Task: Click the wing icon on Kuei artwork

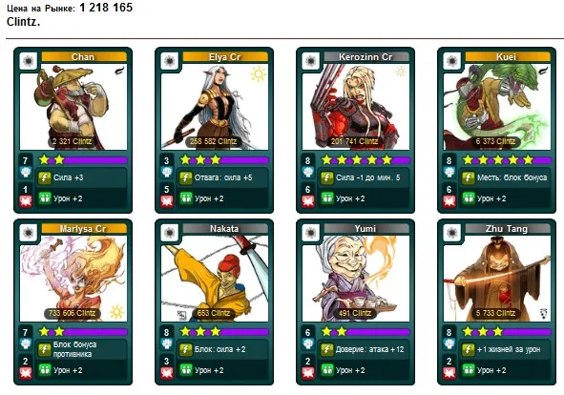Action: 543,71
